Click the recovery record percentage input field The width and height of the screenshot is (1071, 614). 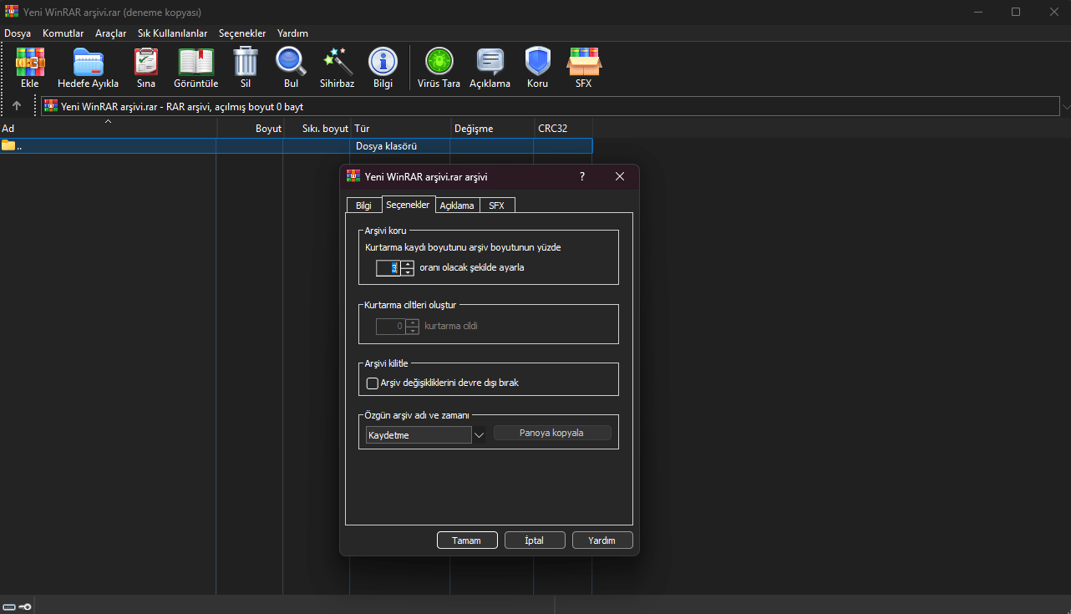point(388,268)
